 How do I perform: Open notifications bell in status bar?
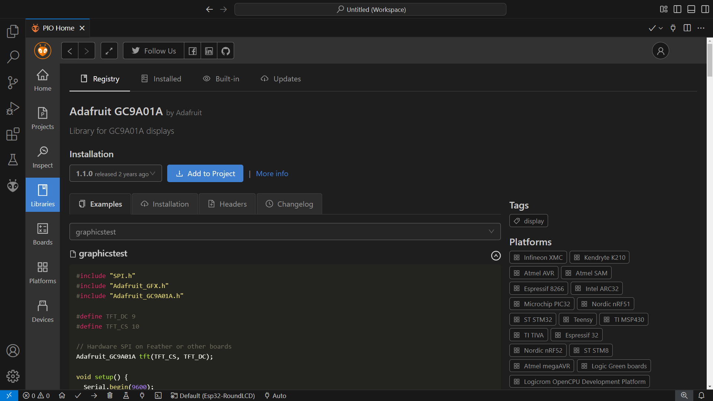(x=701, y=395)
